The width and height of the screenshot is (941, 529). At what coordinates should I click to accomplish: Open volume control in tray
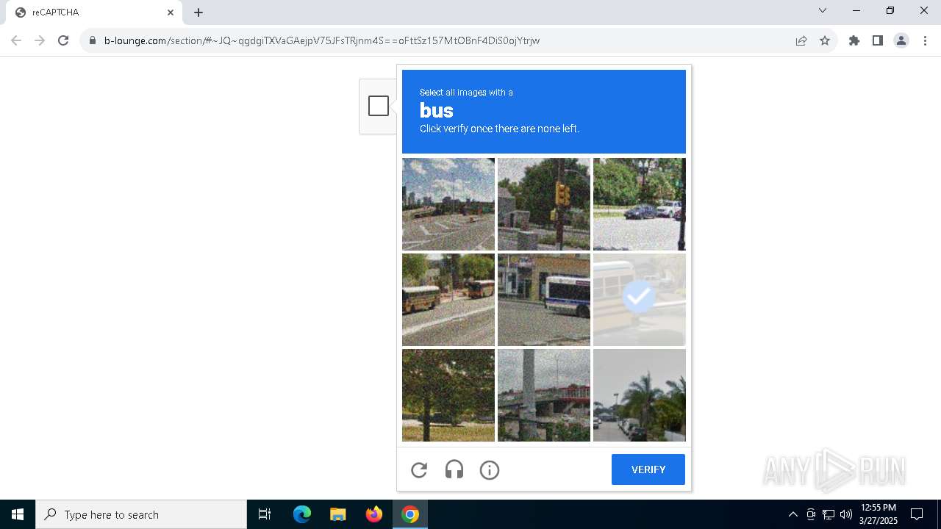click(x=846, y=514)
